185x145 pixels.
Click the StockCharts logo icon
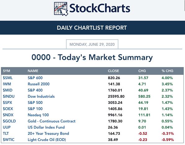tap(61, 9)
